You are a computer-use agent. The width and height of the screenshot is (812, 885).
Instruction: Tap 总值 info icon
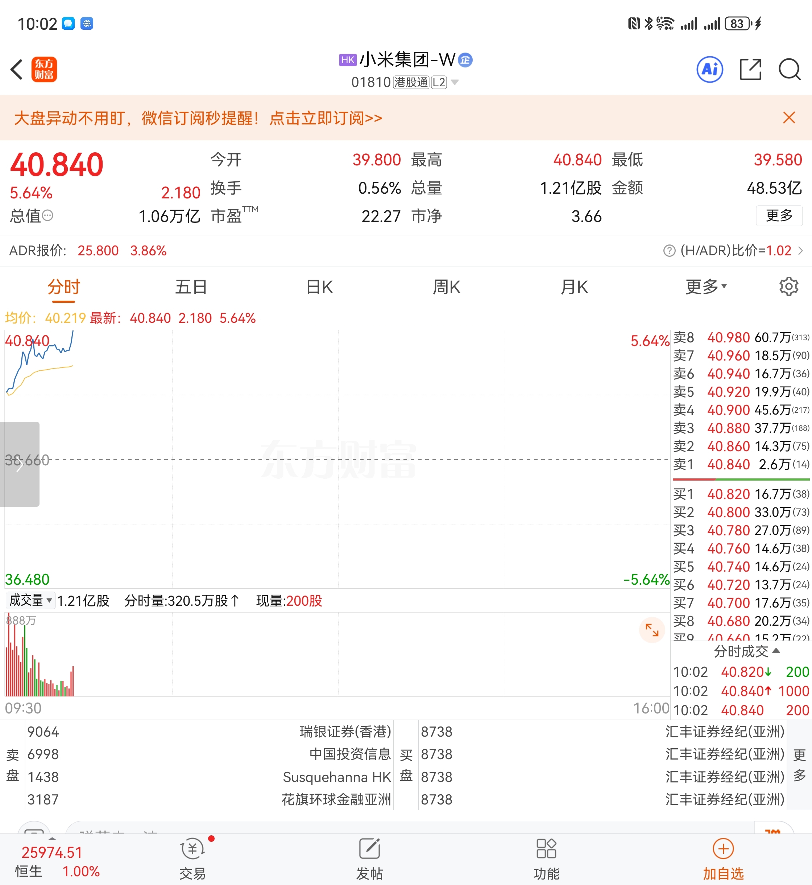coord(47,216)
